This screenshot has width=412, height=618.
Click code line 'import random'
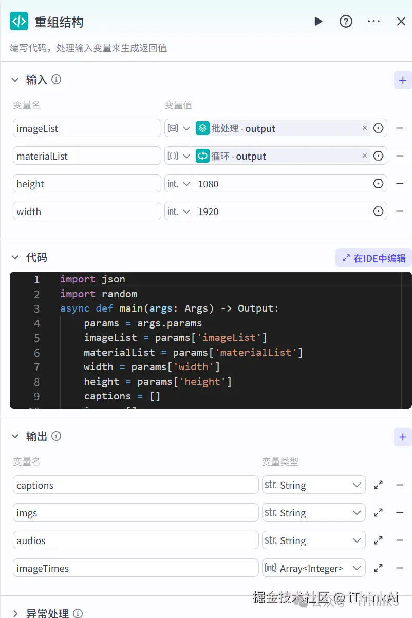[99, 294]
